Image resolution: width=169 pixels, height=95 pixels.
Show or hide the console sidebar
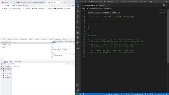coord(2,64)
